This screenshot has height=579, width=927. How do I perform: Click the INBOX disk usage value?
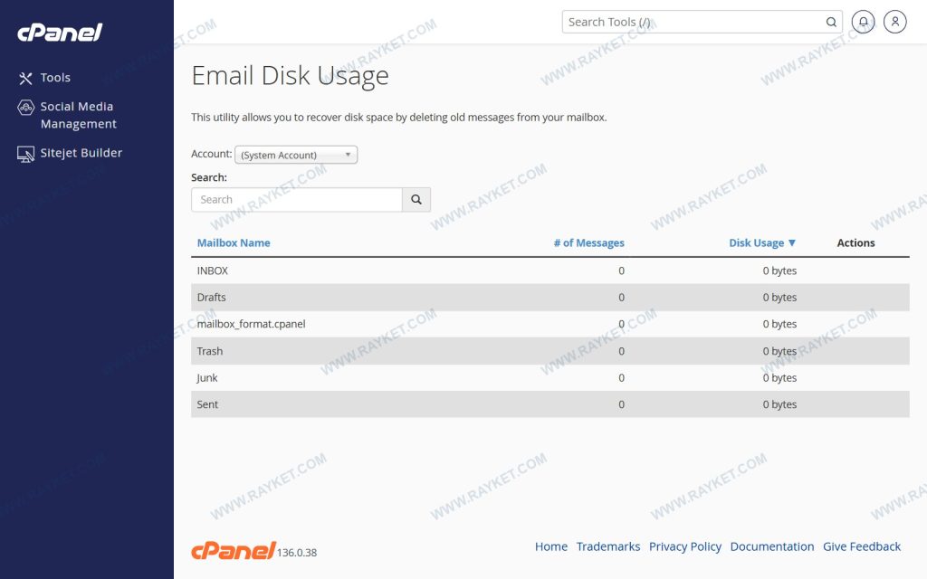click(x=779, y=271)
